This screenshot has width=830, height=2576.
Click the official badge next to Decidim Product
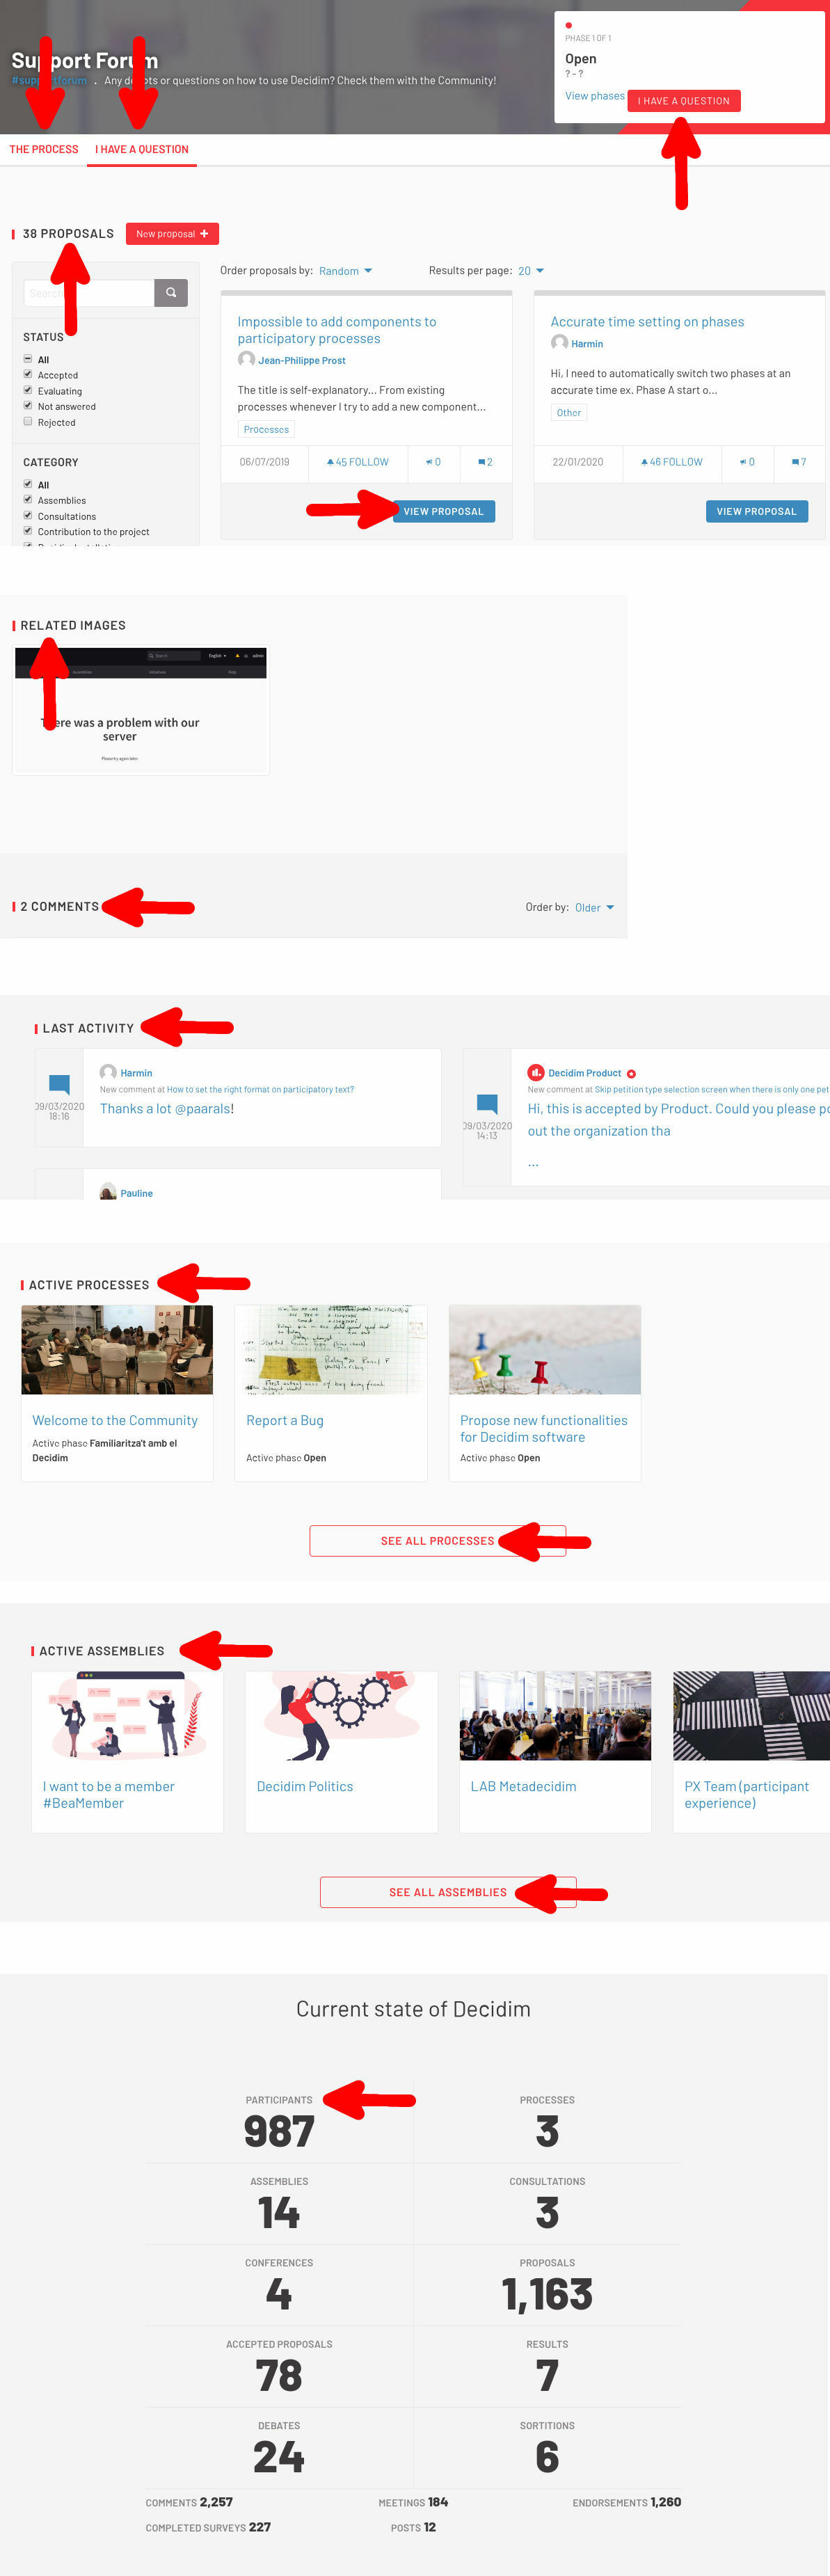click(631, 1073)
